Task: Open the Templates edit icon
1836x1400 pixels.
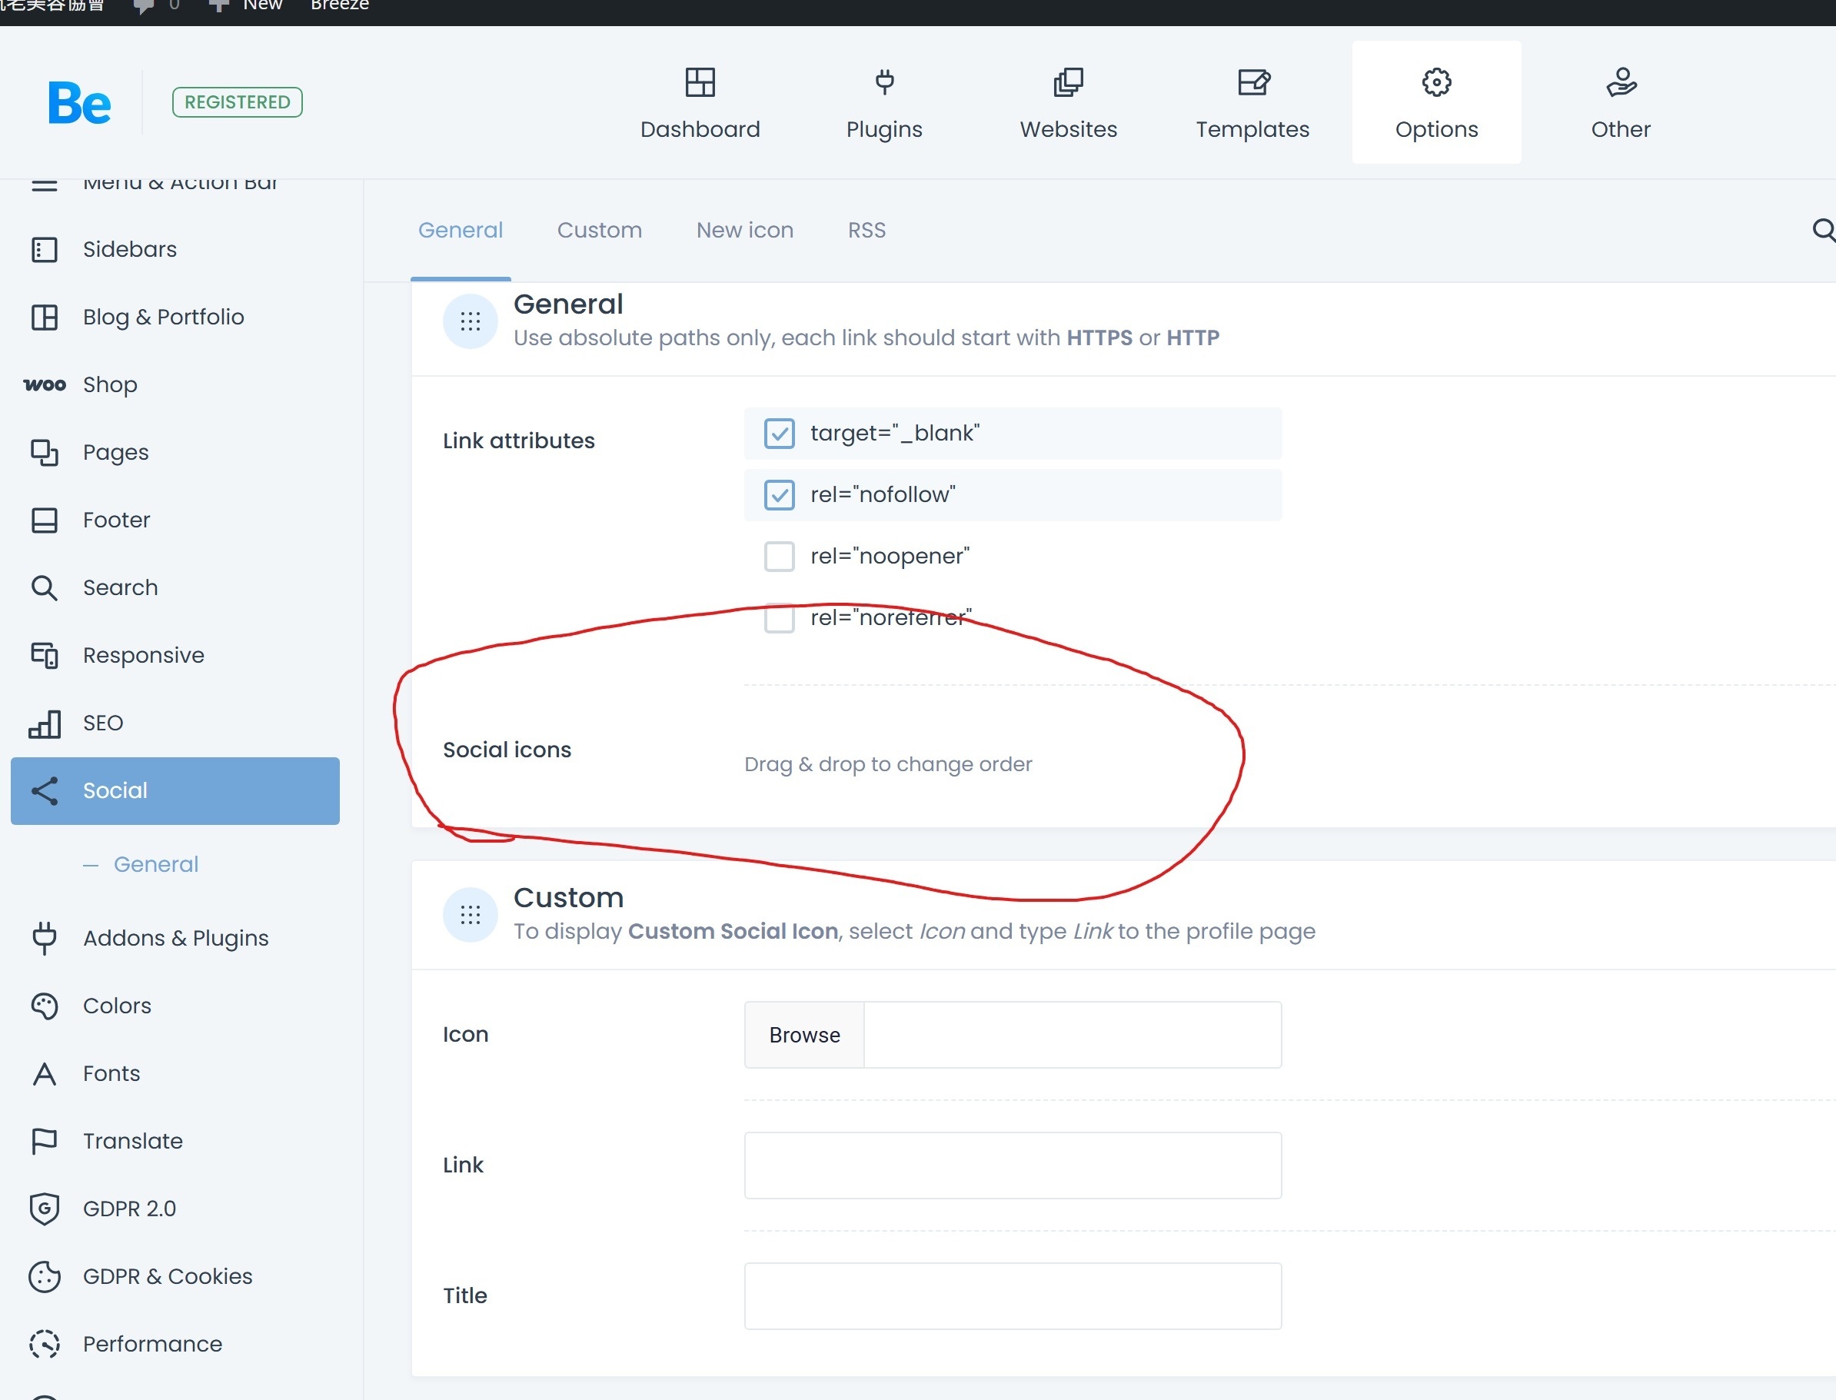Action: pyautogui.click(x=1252, y=82)
